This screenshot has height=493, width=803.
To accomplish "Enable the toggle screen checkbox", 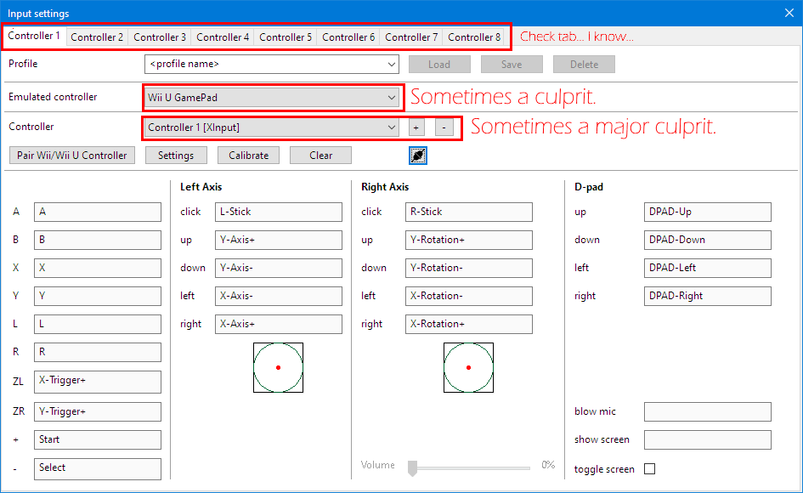I will coord(649,468).
